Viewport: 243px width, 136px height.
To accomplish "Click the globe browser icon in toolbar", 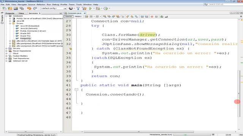I will point(71,8).
